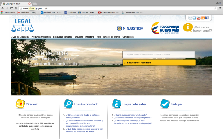Image resolution: width=223 pixels, height=139 pixels.
Task: Click the Directorio notebook icon
Action: point(20,104)
